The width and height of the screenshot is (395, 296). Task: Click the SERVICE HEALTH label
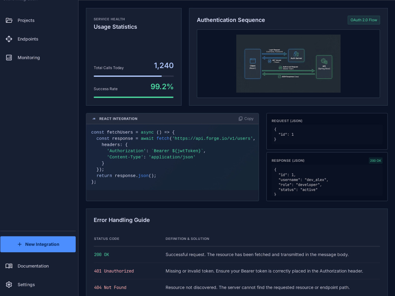pyautogui.click(x=109, y=19)
